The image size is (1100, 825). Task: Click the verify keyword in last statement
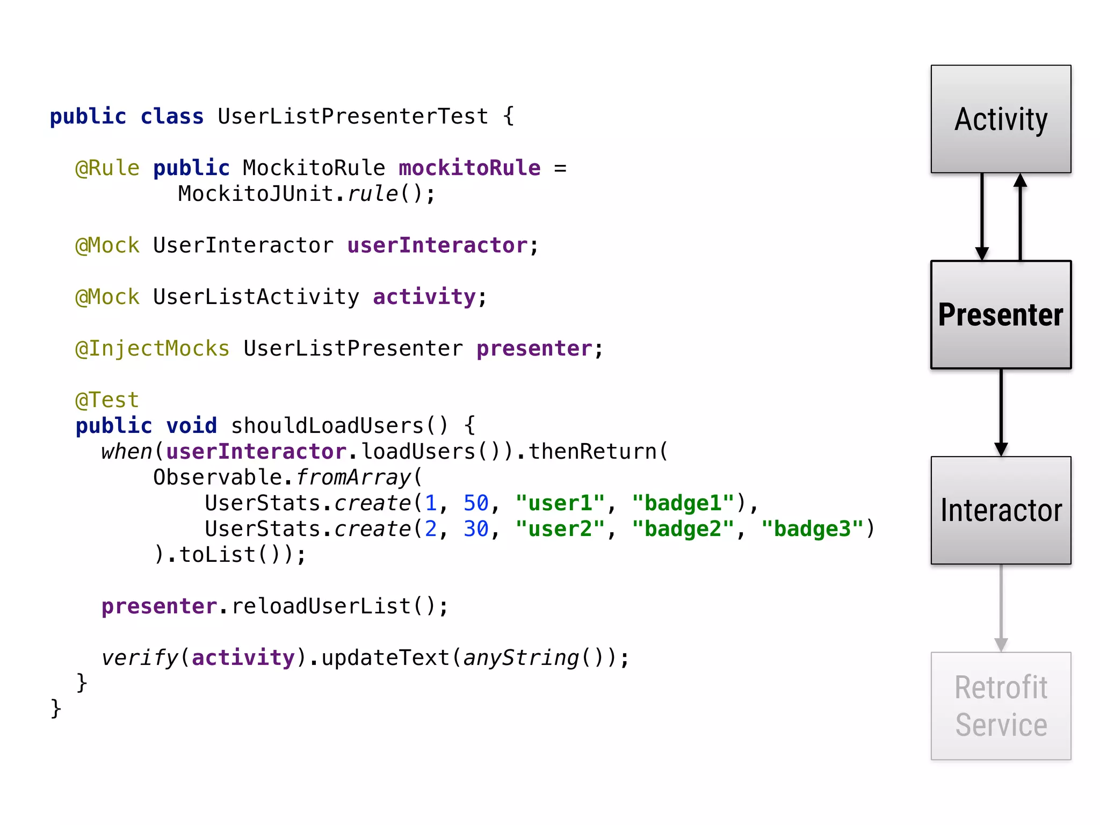(x=140, y=658)
